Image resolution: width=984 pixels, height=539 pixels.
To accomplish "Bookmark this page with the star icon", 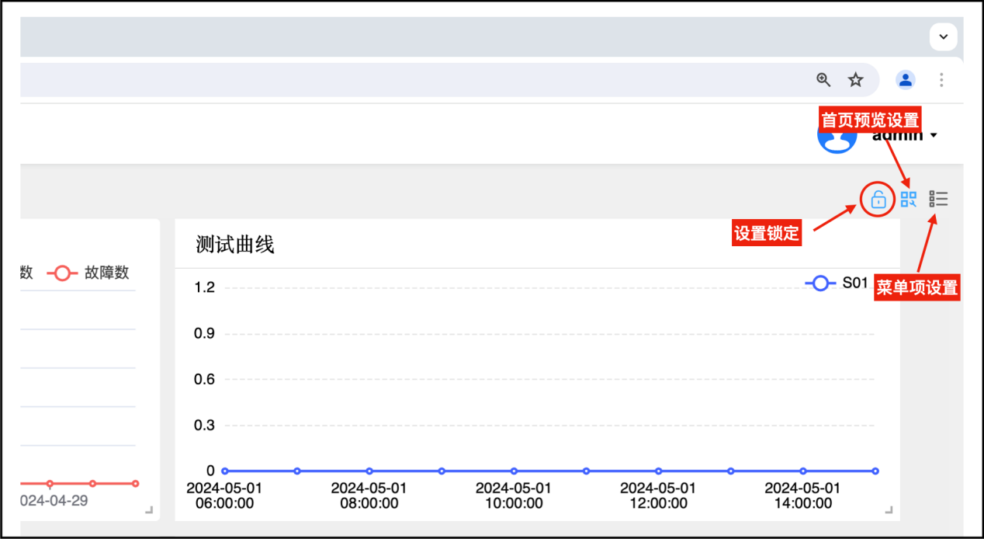I will coord(855,80).
